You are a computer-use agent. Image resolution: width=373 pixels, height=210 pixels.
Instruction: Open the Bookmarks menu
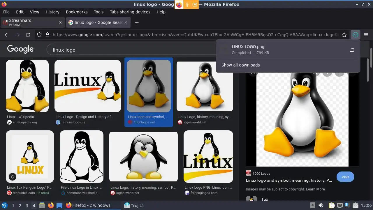point(77,12)
